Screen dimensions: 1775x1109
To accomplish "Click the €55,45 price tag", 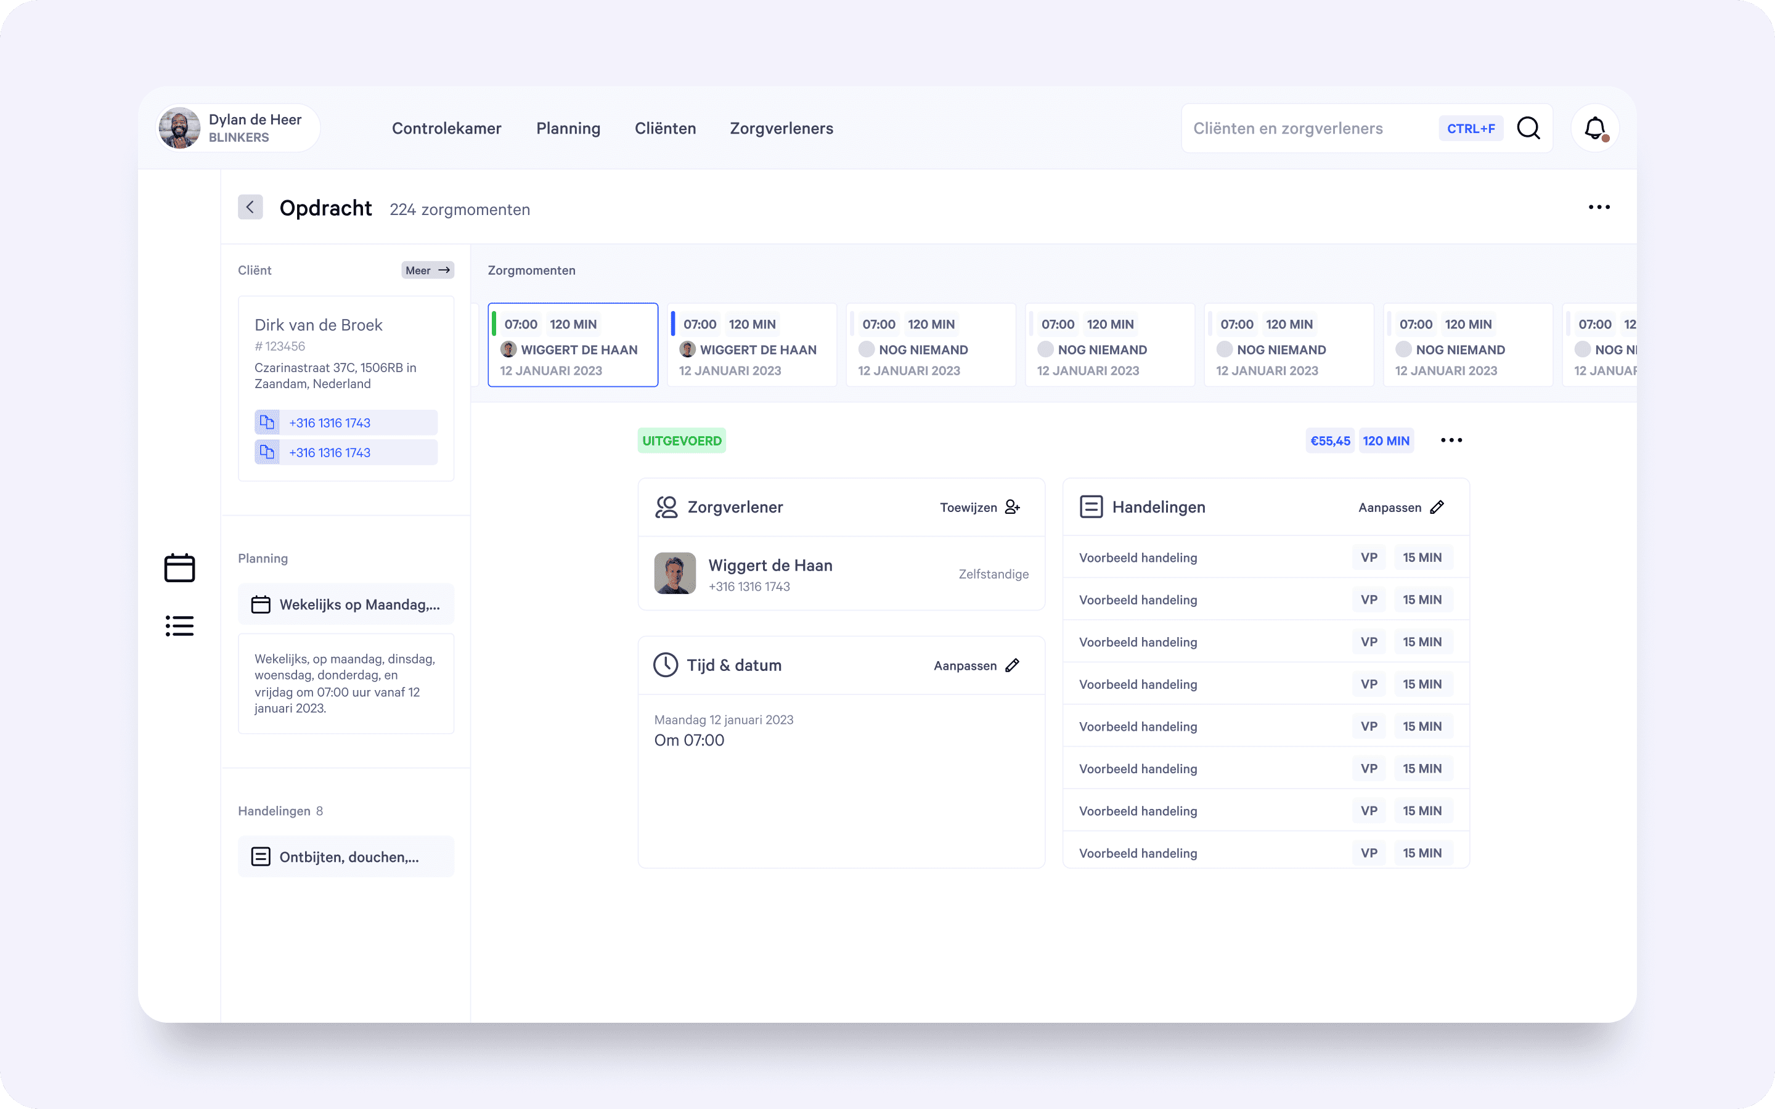I will [1331, 441].
